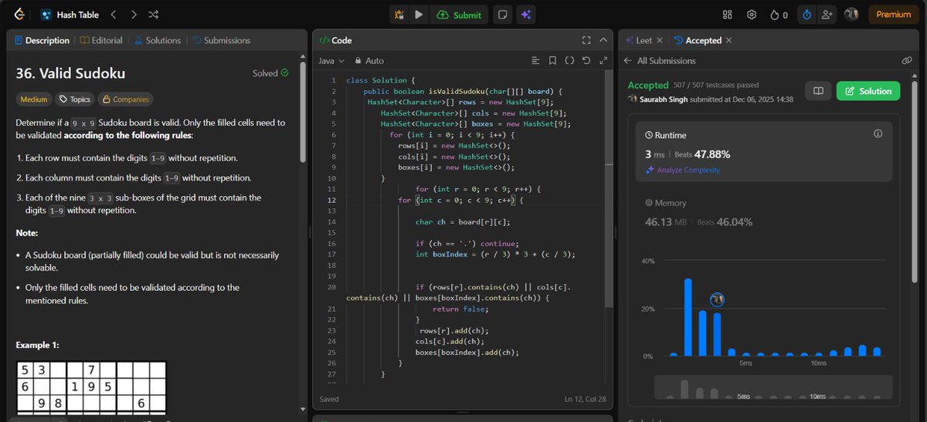
Task: Switch to the Leet tab
Action: click(x=638, y=40)
